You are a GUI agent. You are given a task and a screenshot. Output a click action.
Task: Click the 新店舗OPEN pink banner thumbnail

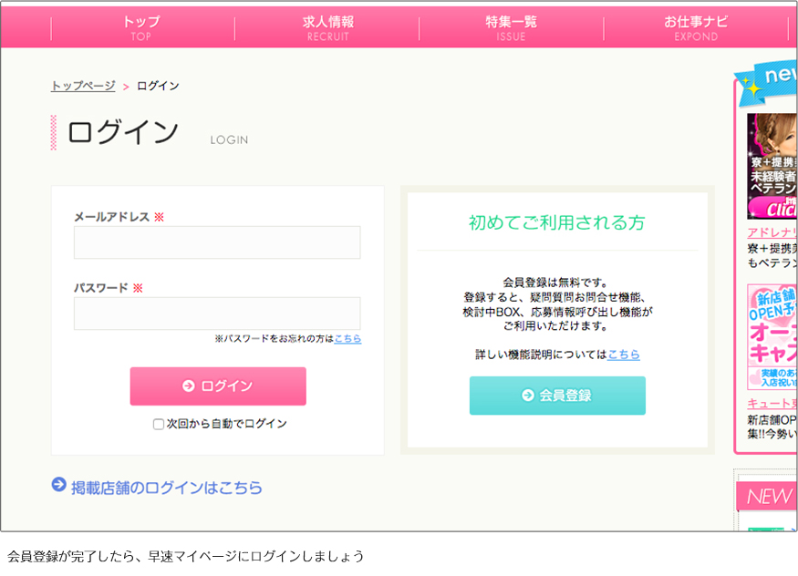(772, 337)
